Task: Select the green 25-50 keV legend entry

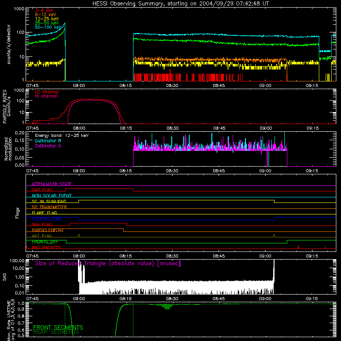Action: 47,23
